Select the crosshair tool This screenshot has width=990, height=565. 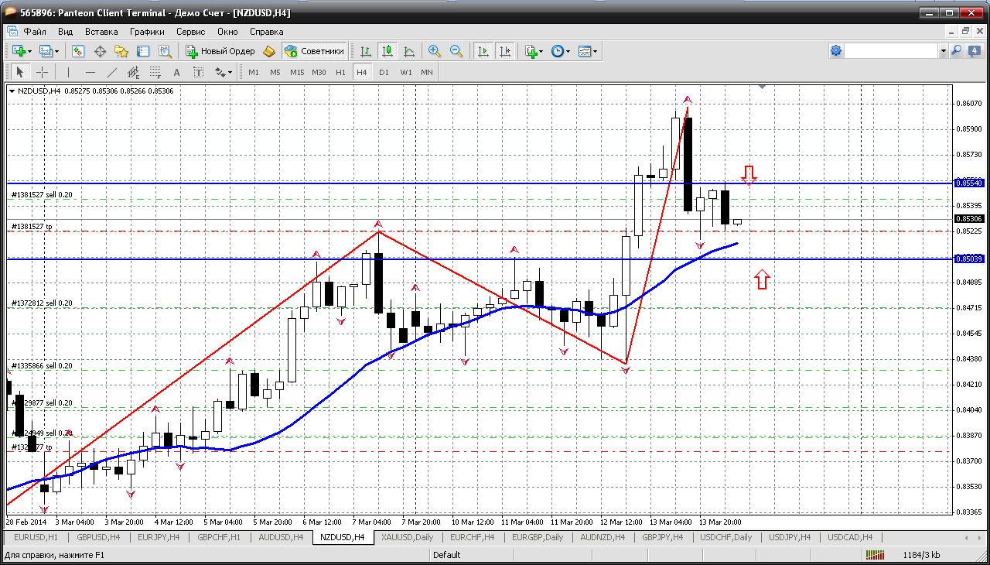click(42, 72)
